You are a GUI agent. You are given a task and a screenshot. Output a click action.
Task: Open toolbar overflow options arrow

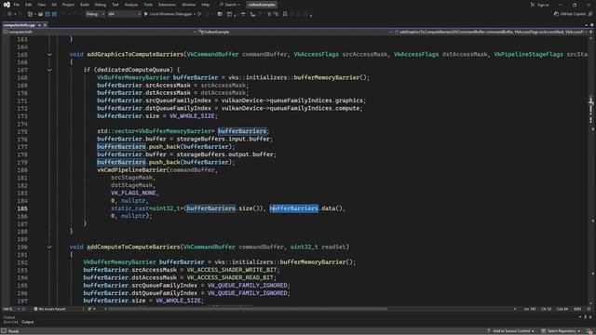tap(311, 15)
